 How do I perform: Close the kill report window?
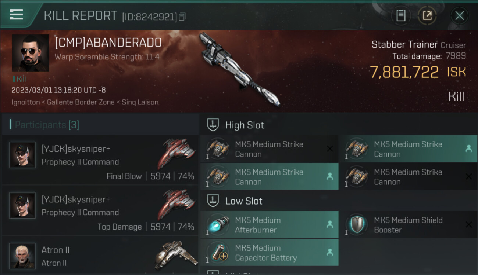459,16
